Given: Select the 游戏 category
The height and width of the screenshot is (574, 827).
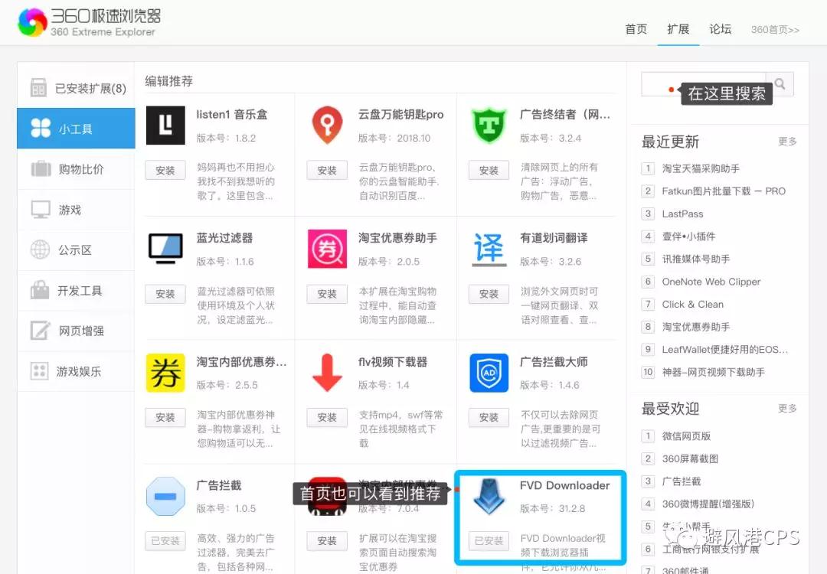Looking at the screenshot, I should click(76, 209).
